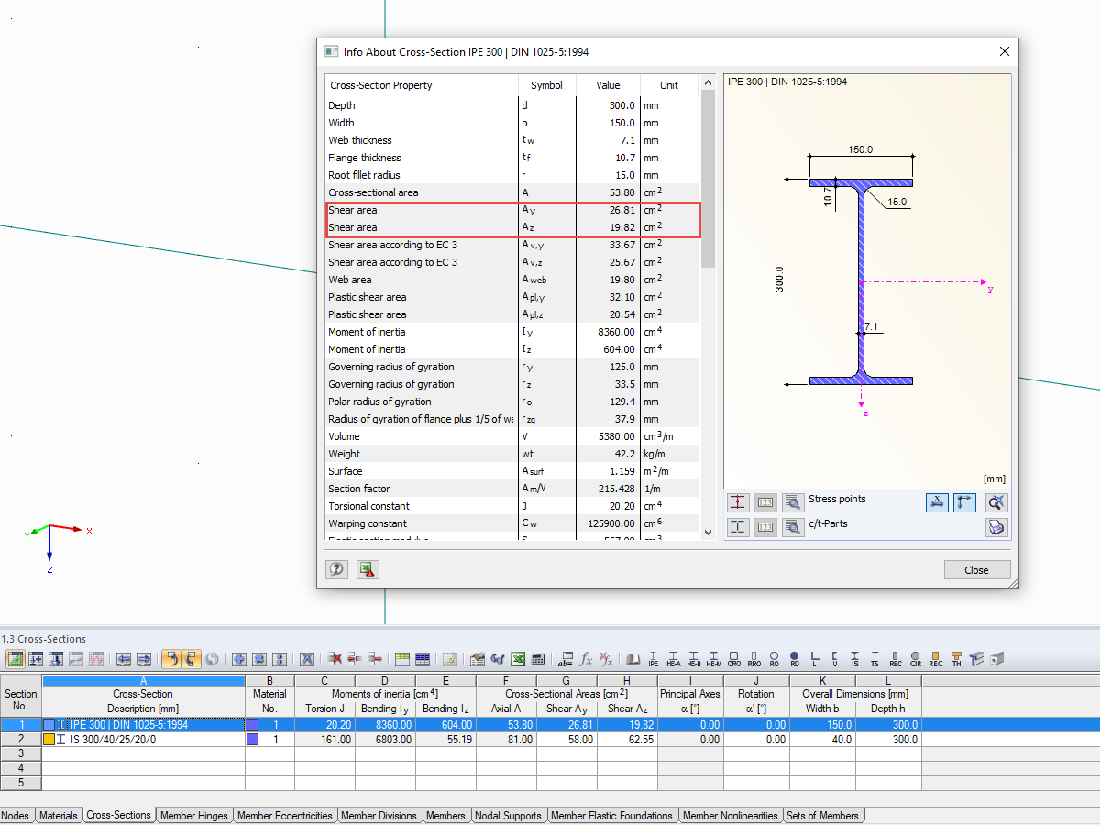Select the IPE section type icon
This screenshot has width=1100, height=825.
click(x=654, y=659)
